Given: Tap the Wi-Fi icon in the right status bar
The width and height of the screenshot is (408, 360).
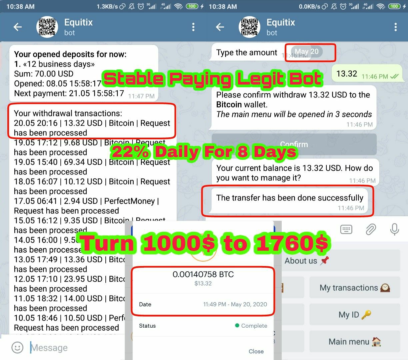Looking at the screenshot, I should click(381, 6).
